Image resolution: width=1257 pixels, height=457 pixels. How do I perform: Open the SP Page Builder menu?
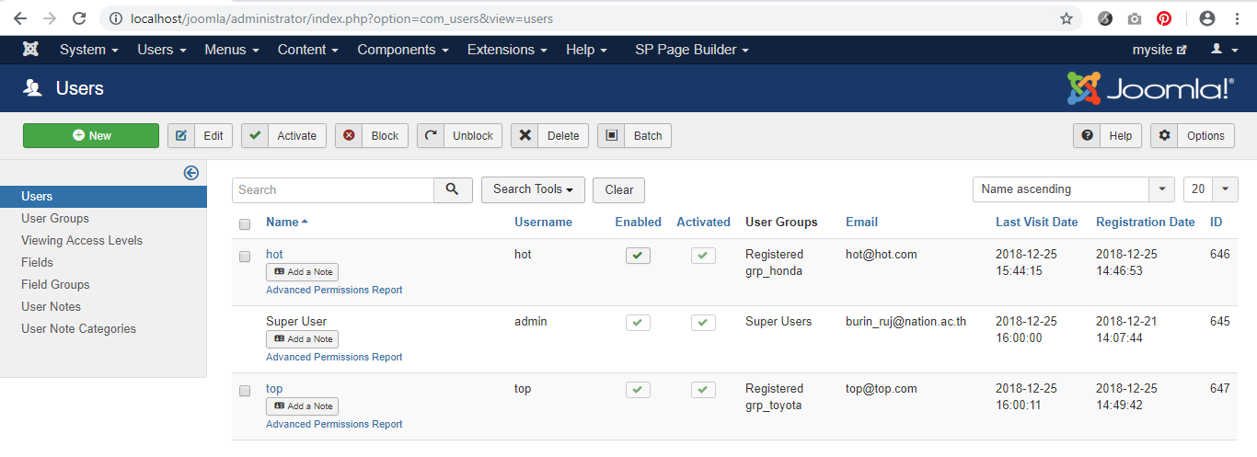(691, 50)
